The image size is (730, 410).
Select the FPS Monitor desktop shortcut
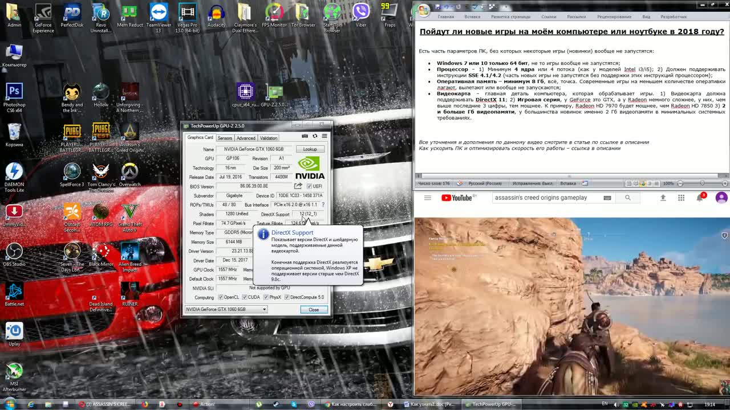274,16
